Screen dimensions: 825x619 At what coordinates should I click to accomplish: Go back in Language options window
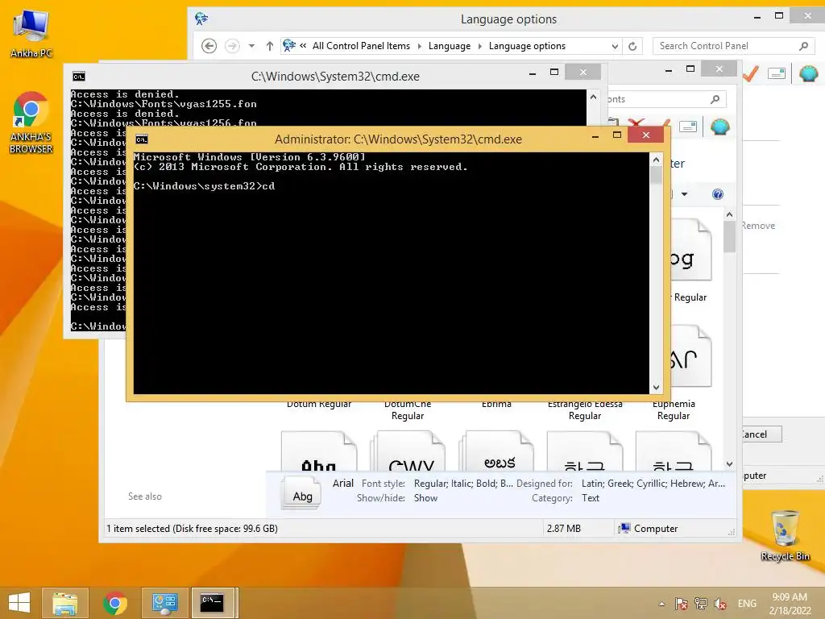click(x=209, y=46)
